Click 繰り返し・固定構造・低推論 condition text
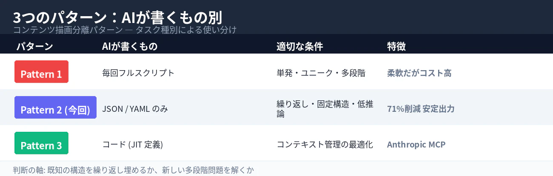Image resolution: width=553 pixels, height=176 pixels. (x=325, y=109)
